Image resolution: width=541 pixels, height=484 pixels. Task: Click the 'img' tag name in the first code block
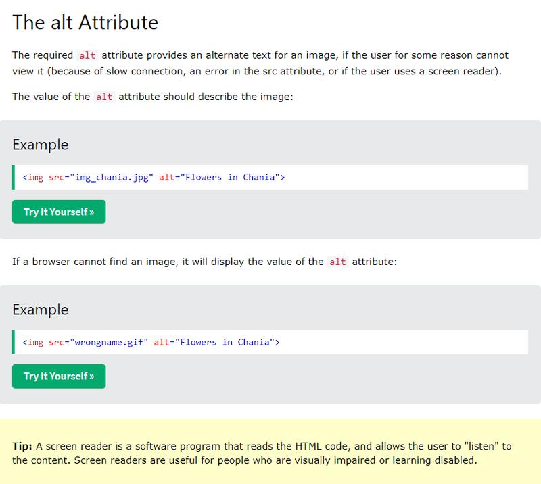(35, 178)
